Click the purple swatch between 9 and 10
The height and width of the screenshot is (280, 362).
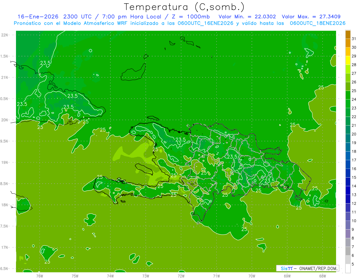348,225
